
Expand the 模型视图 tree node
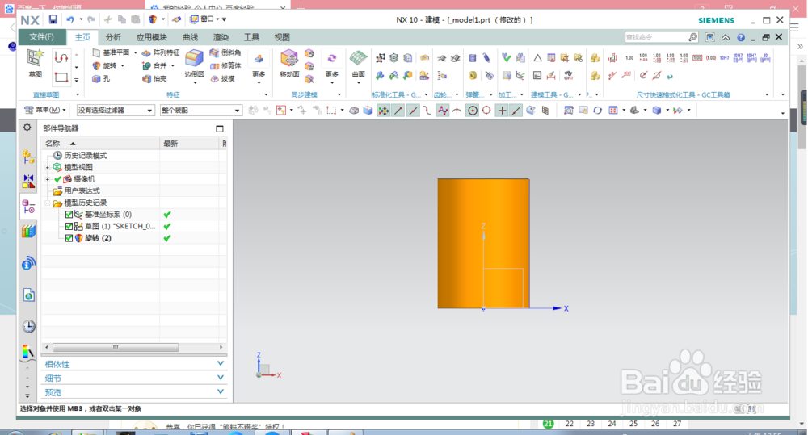pos(48,167)
